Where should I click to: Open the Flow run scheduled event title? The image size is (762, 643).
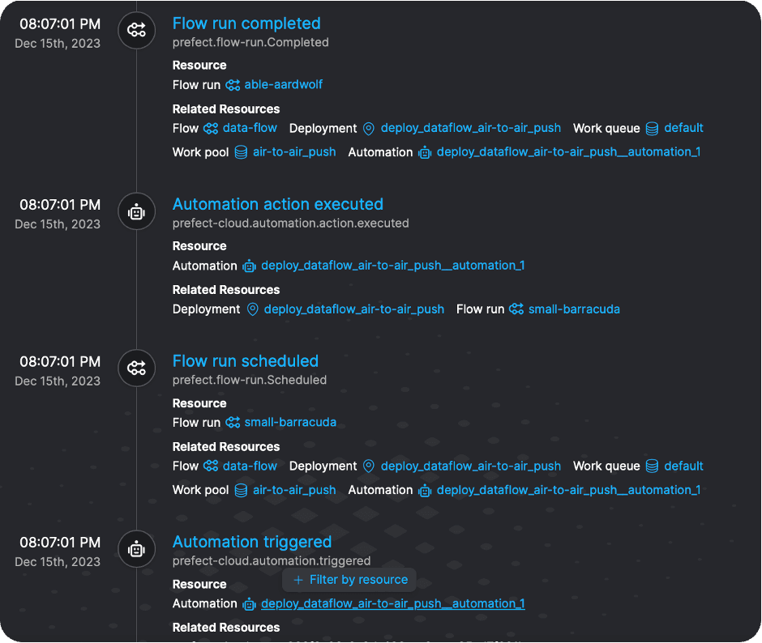point(245,361)
